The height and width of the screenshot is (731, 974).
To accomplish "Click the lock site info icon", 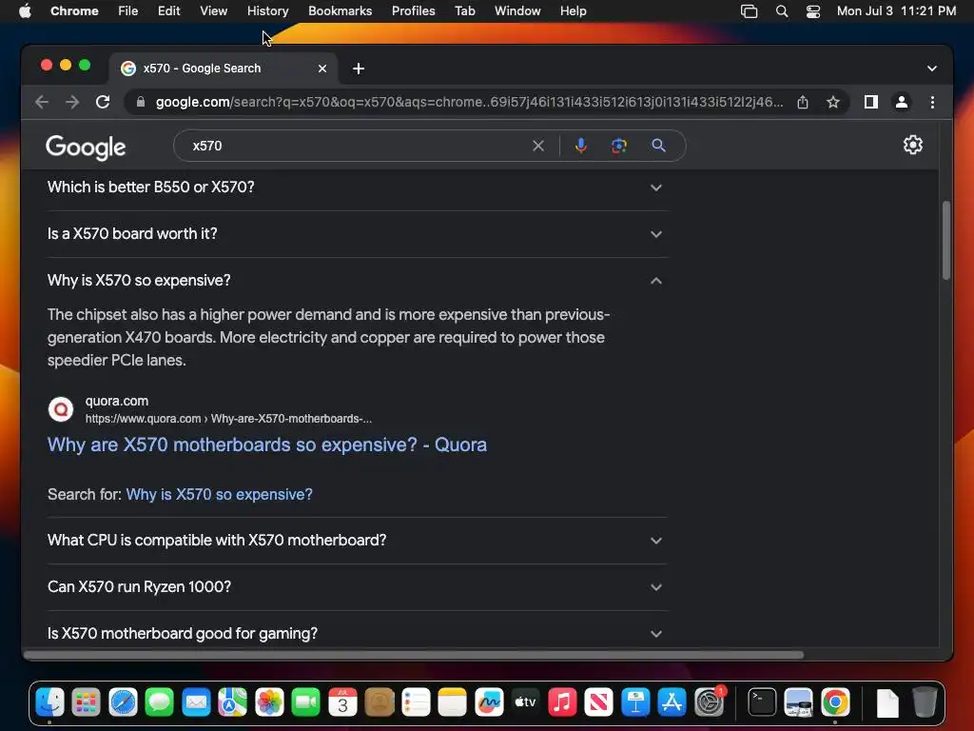I will [141, 102].
